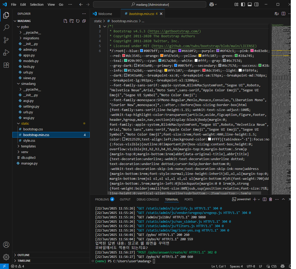Open the Edit menu

tap(23, 5)
